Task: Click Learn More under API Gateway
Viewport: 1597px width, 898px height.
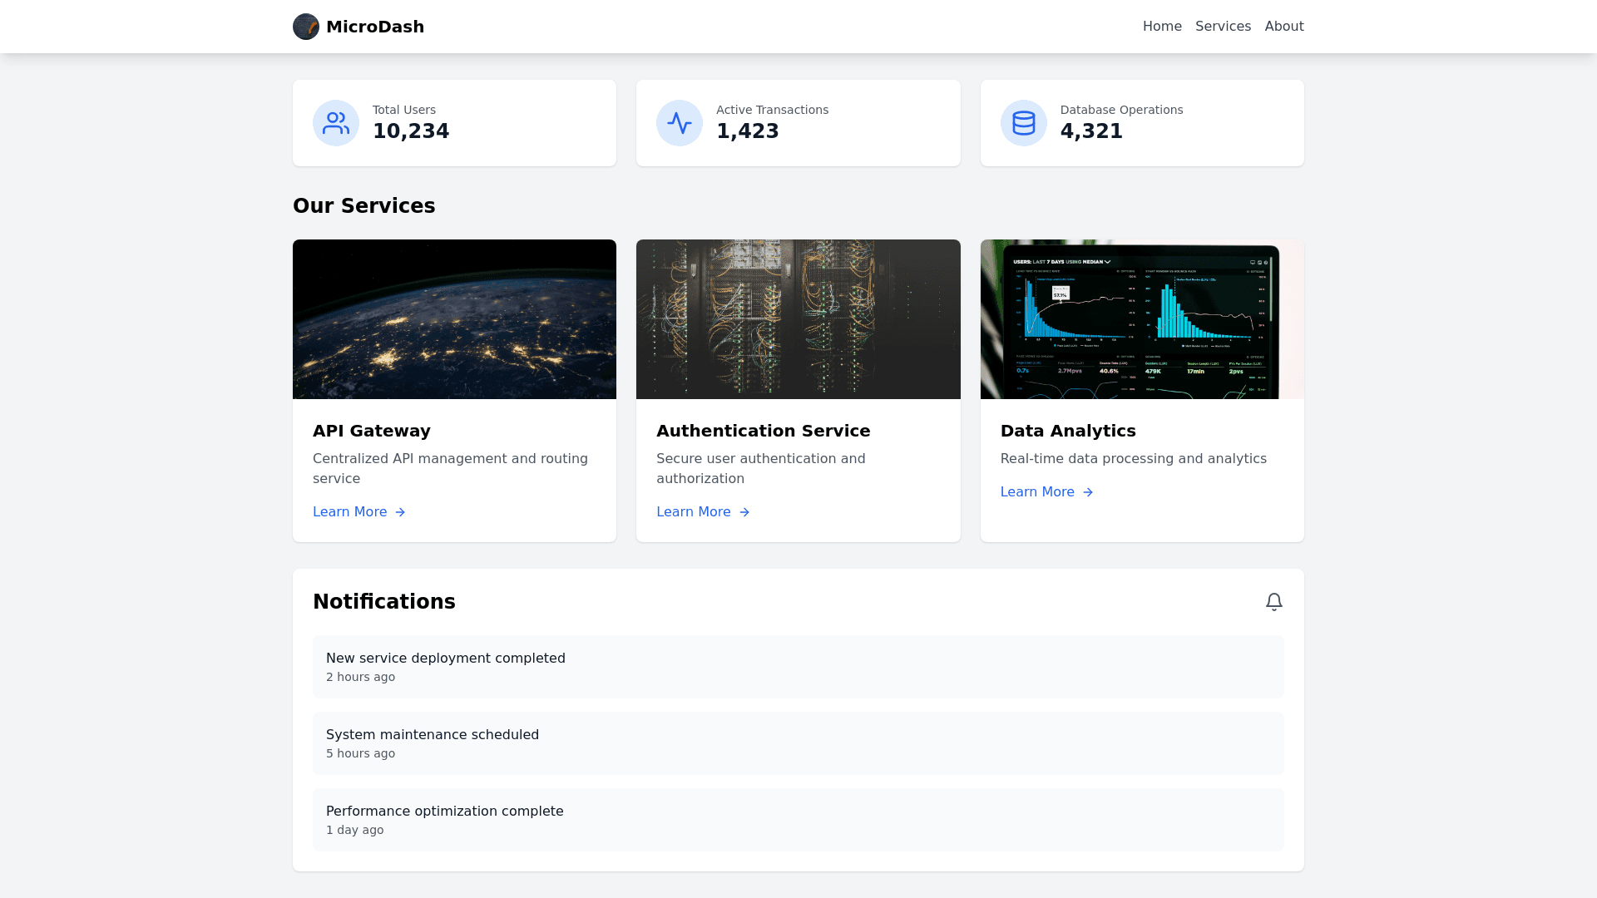Action: tap(350, 512)
